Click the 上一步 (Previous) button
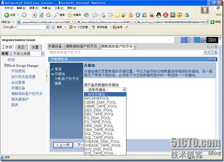The image size is (224, 162). click(x=63, y=145)
